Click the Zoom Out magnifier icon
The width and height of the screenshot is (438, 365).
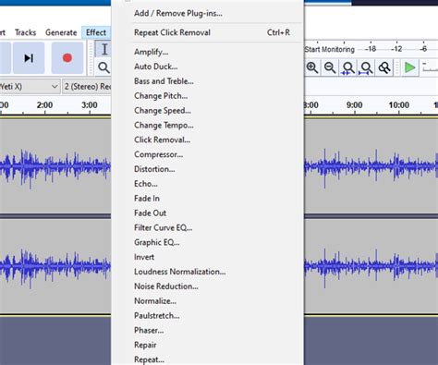[330, 67]
